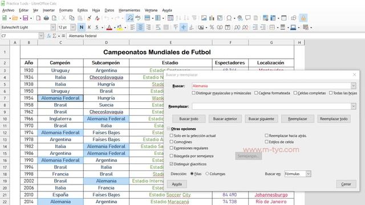The width and height of the screenshot is (365, 205).
Task: Click the Clear direct formatting icon
Action: coord(97,18)
